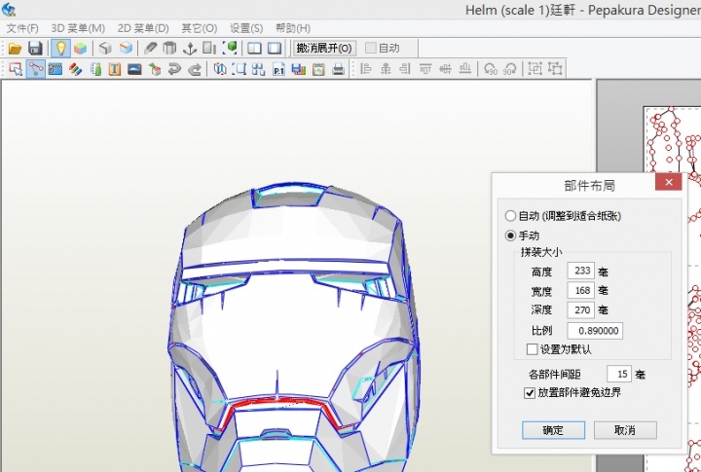
Task: Click the folded pattern map icon
Action: pyautogui.click(x=219, y=69)
